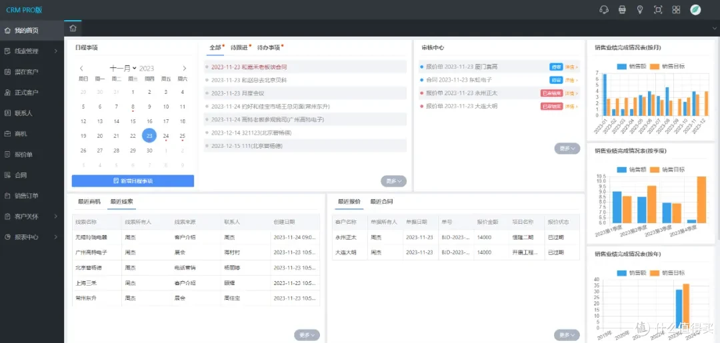The width and height of the screenshot is (720, 343).
Task: Switch to the 全部 tab
Action: pyautogui.click(x=215, y=47)
